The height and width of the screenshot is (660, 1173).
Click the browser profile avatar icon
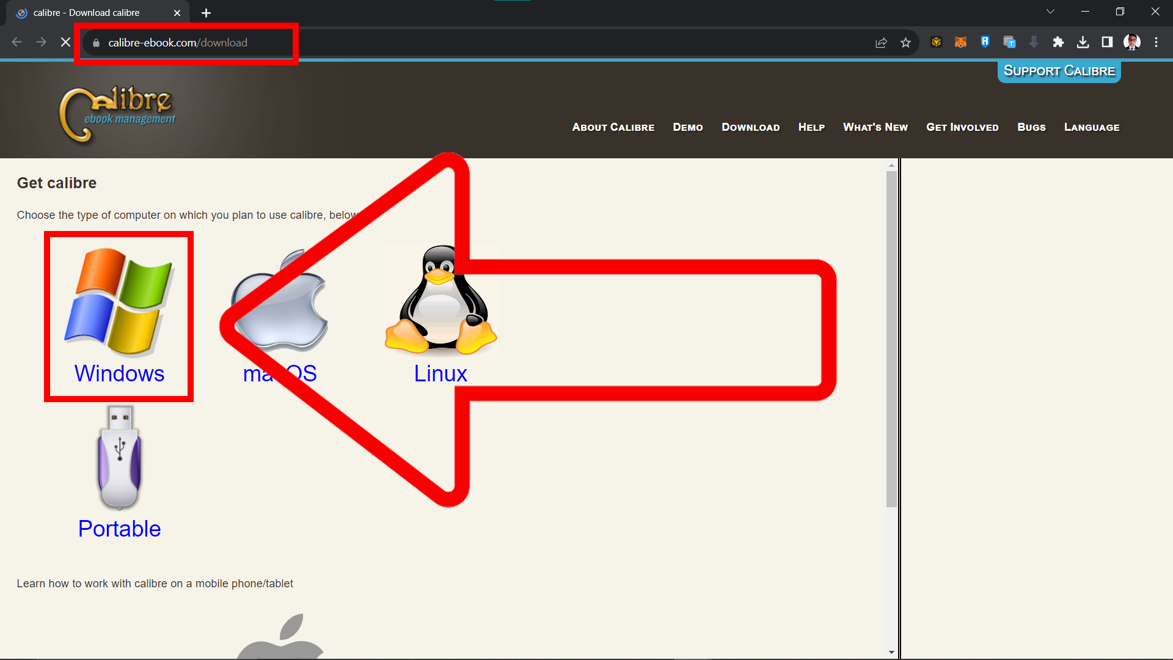tap(1132, 43)
